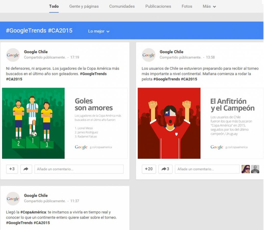Expand the Más dropdown menu
Screen dimensions: 264x230
209,6
